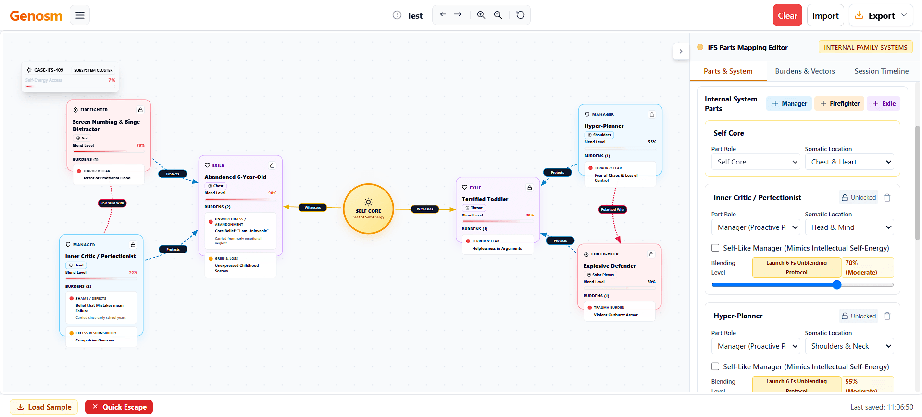The image size is (922, 417).
Task: Click the right panel vertical scrollbar
Action: pos(917,183)
